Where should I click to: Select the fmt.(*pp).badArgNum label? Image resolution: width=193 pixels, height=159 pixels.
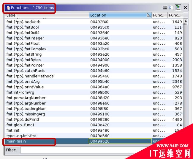tap(26, 109)
